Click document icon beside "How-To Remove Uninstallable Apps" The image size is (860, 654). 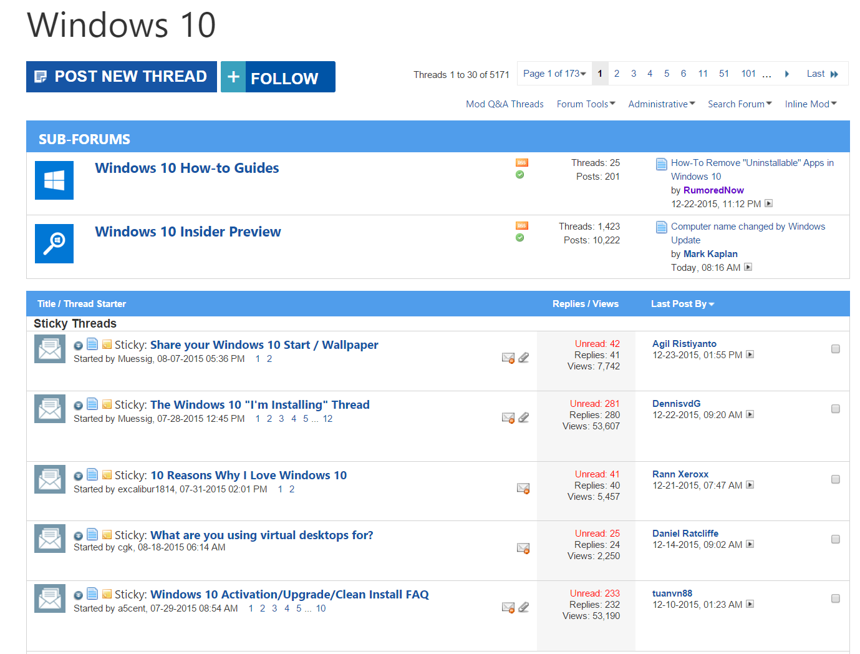(x=662, y=164)
